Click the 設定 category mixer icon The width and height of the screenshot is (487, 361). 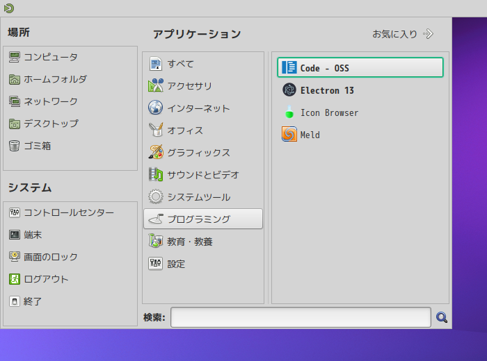click(156, 263)
